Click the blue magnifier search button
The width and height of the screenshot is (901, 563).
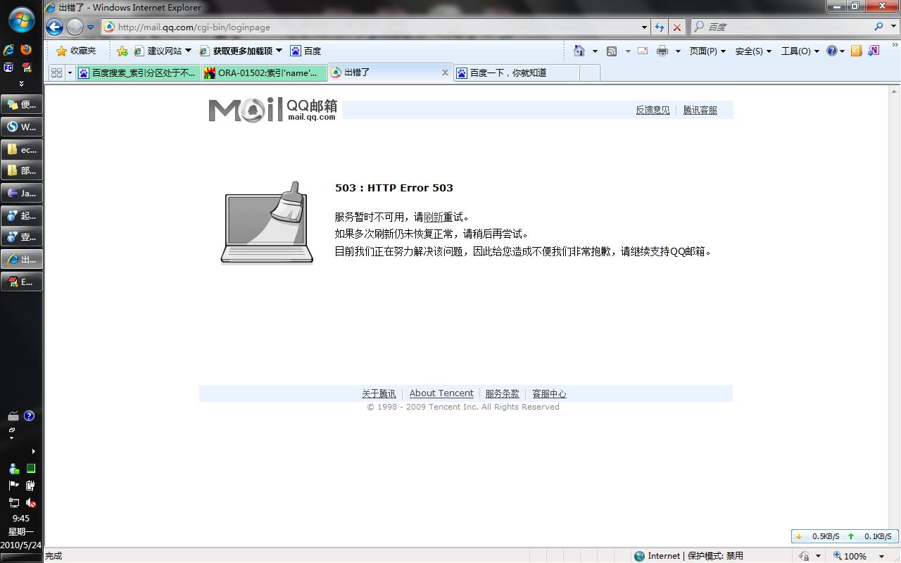pyautogui.click(x=879, y=27)
